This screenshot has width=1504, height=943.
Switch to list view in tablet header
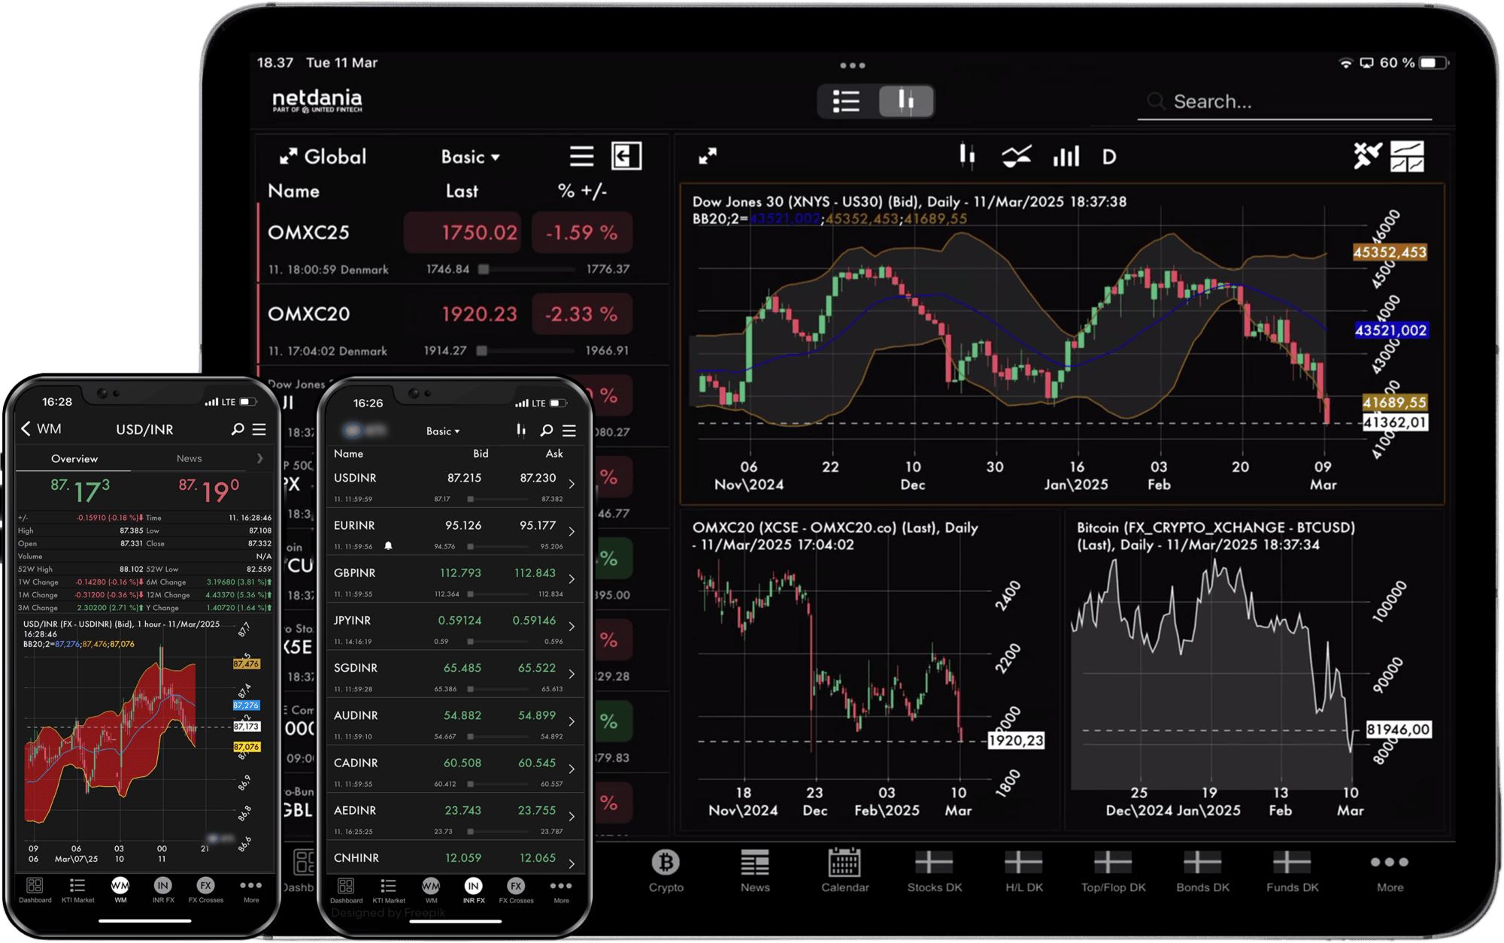(x=847, y=101)
